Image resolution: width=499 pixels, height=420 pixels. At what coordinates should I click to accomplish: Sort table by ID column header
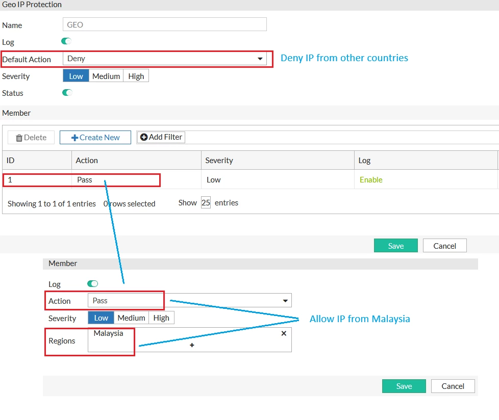click(37, 160)
